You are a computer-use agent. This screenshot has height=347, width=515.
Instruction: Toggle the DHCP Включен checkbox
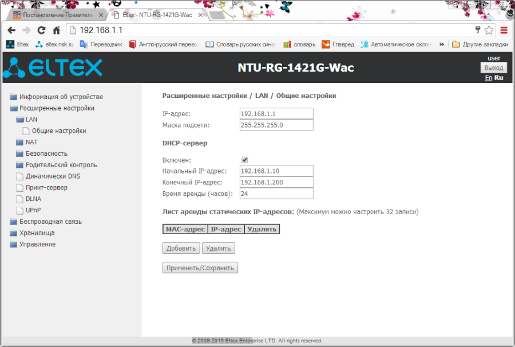(245, 160)
